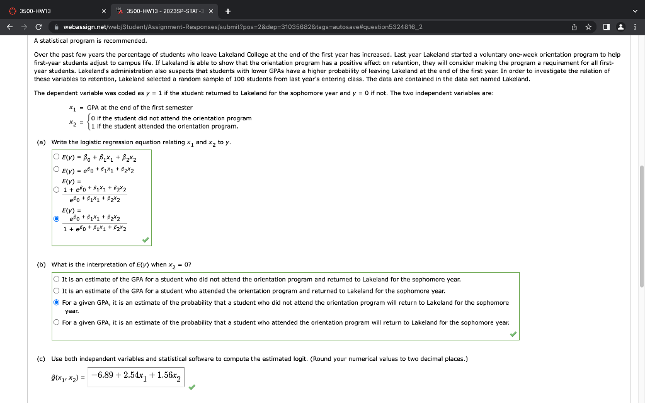
Task: Click the security lock before webassign.net
Action: (56, 27)
